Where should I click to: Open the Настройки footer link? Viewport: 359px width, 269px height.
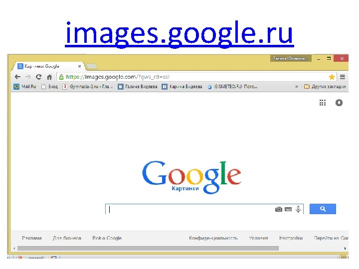click(x=291, y=238)
